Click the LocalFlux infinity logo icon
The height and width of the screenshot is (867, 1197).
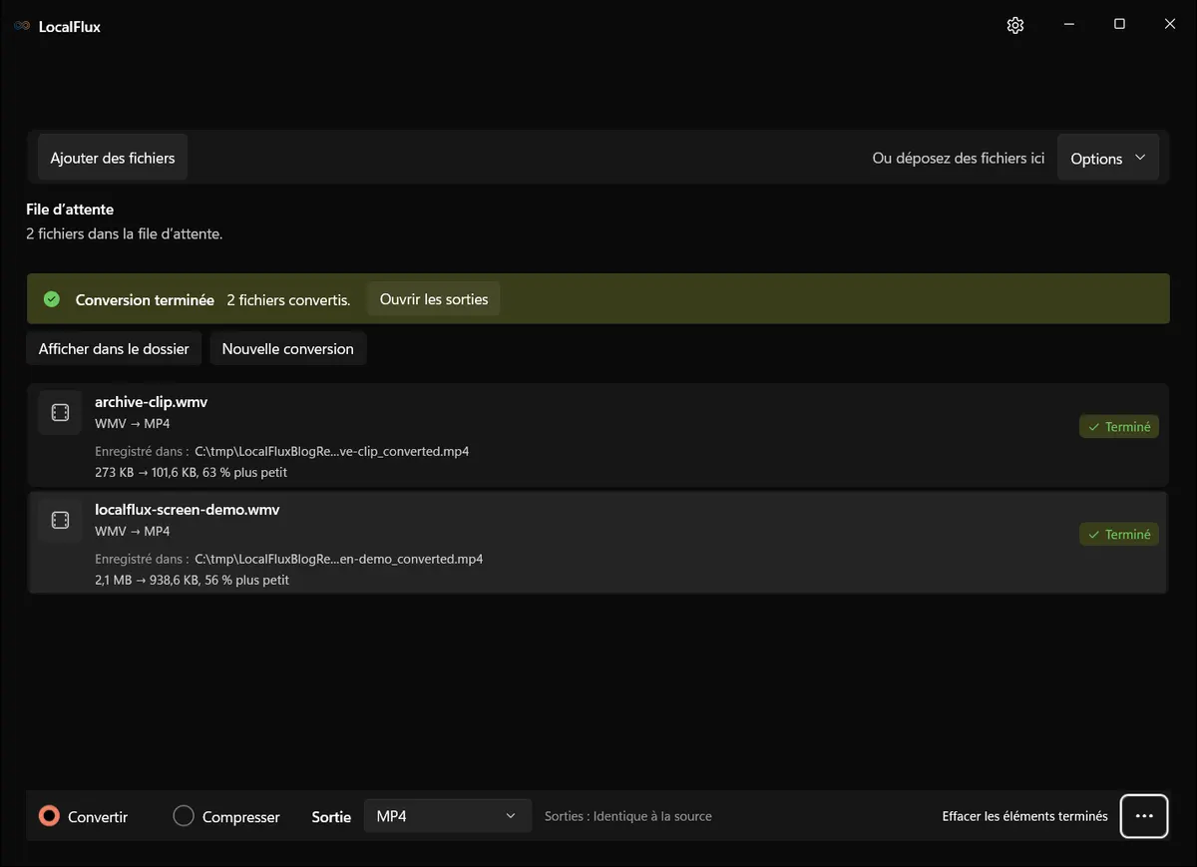22,26
